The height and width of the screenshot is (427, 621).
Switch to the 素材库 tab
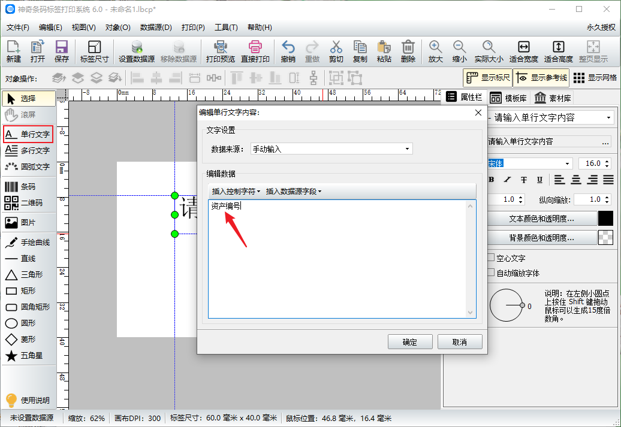click(553, 98)
